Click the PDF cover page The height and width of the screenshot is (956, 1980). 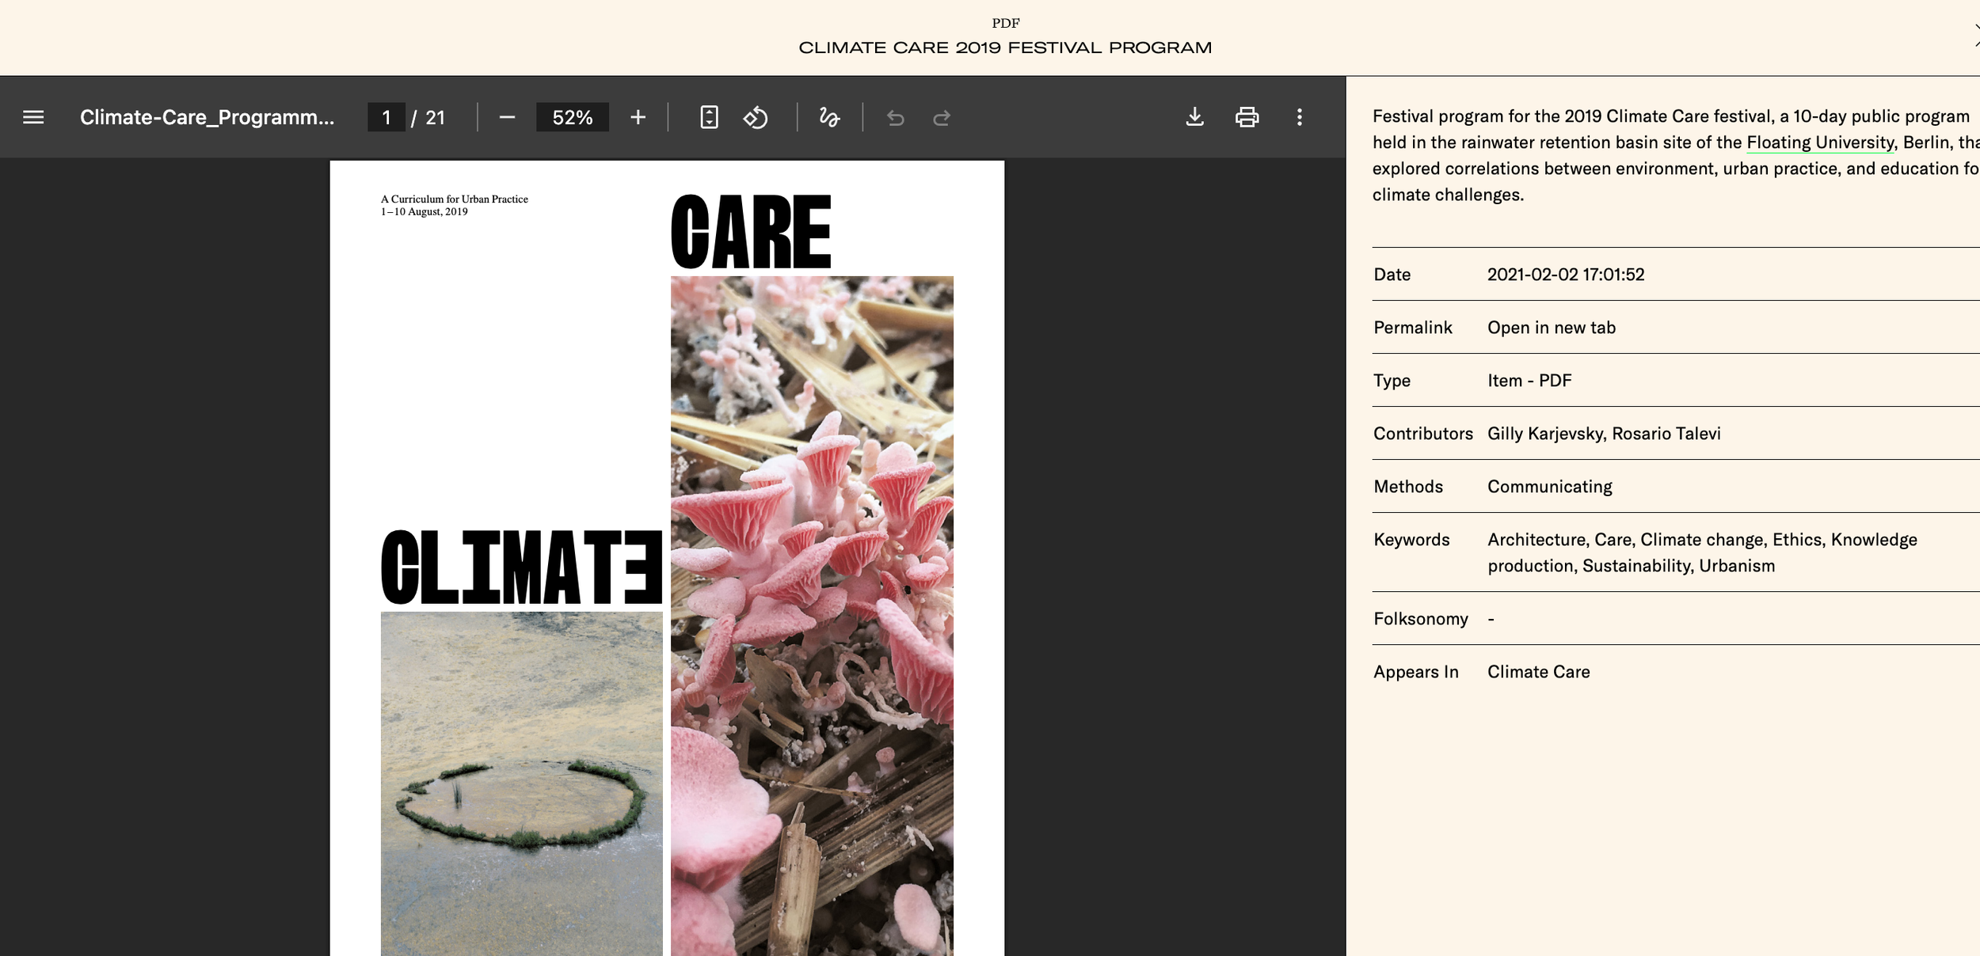point(667,558)
